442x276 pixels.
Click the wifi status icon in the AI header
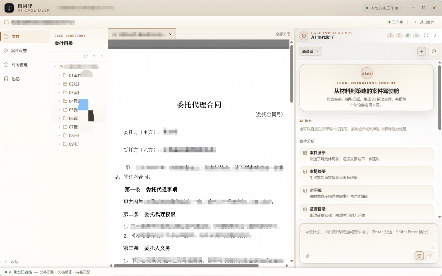417,36
